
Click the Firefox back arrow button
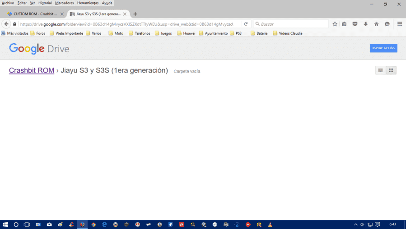[6, 24]
